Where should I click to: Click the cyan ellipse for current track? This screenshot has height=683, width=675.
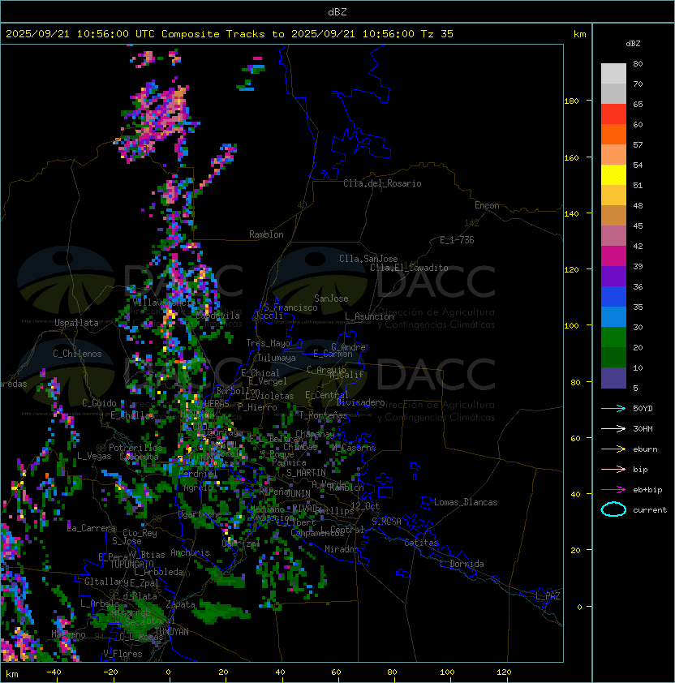[613, 509]
